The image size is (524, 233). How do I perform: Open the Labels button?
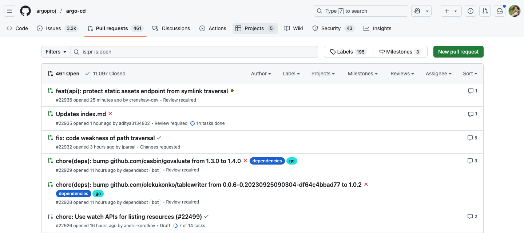[x=348, y=52]
